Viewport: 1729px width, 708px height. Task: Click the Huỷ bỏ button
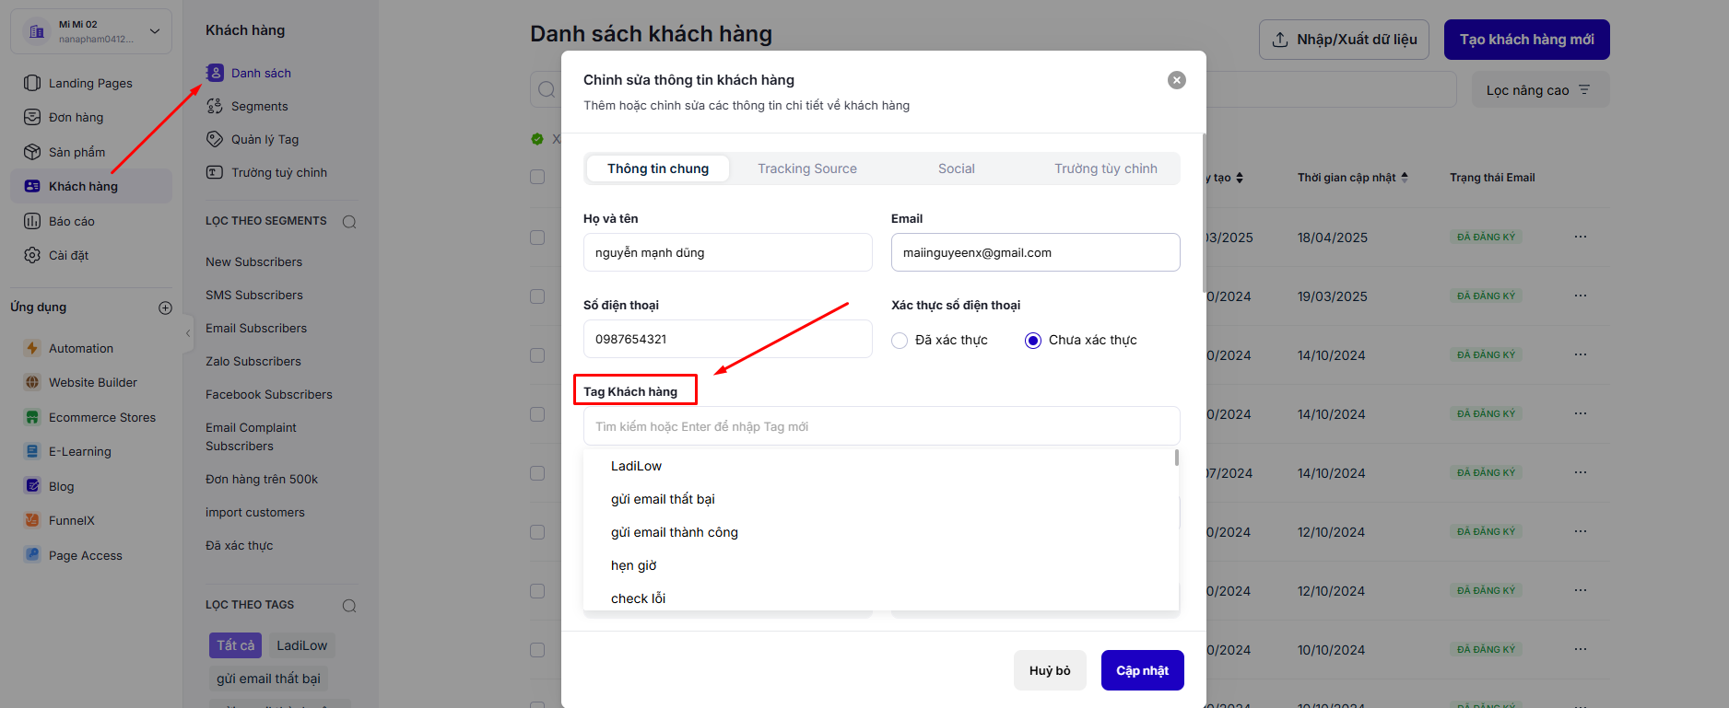1050,670
